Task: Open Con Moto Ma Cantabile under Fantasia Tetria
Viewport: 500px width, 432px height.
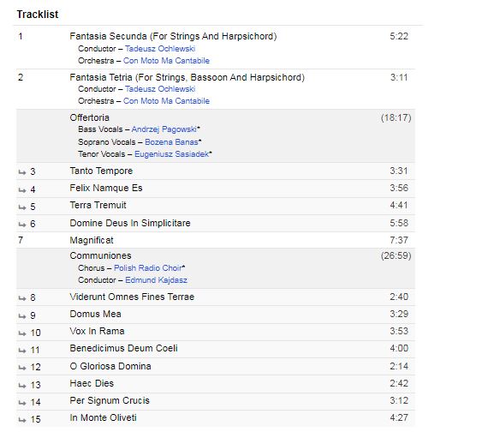Action: coord(166,101)
